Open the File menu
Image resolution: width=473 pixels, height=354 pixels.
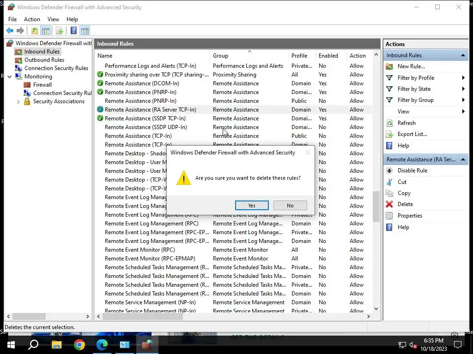[x=12, y=19]
